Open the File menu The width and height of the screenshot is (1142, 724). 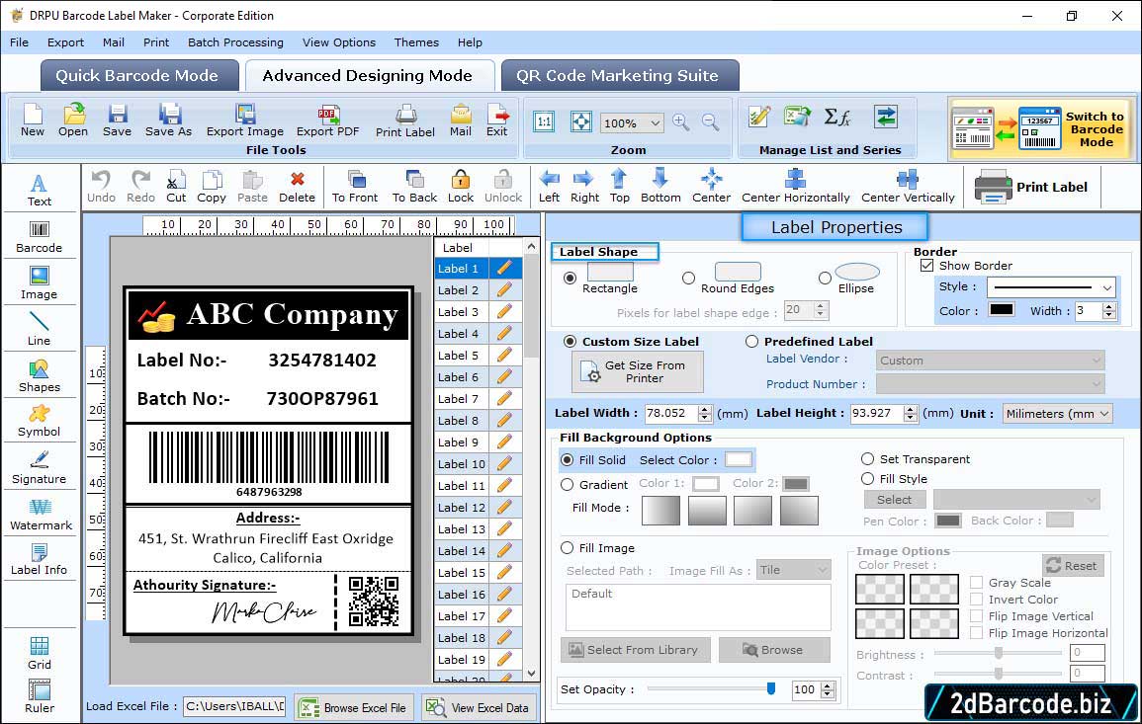click(x=20, y=42)
